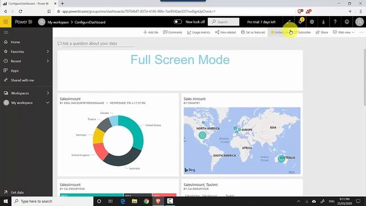366x206 pixels.
Task: Click Subscribe in the toolbar
Action: pyautogui.click(x=302, y=32)
